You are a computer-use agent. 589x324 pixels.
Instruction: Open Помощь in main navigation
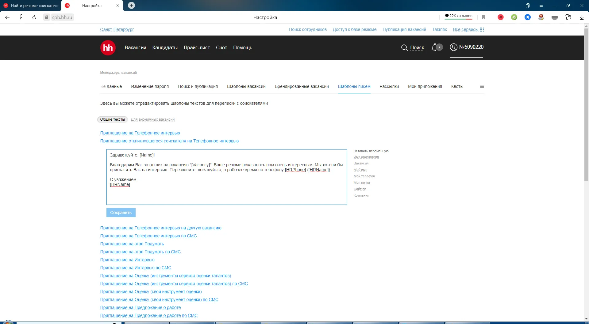point(243,47)
